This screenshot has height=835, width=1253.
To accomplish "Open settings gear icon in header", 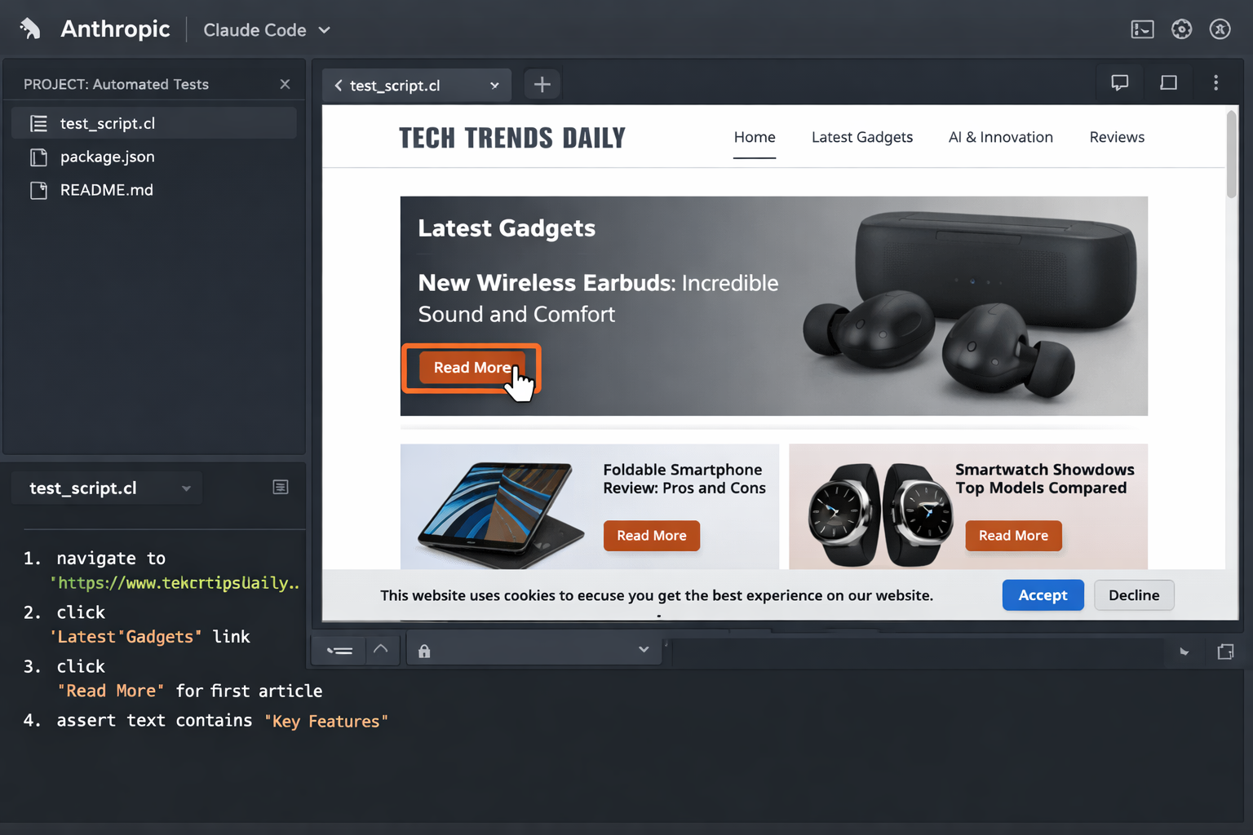I will 1181,29.
